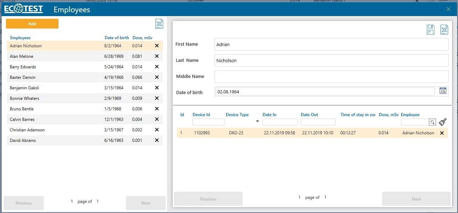Save employee details with floppy disk icon

(430, 30)
